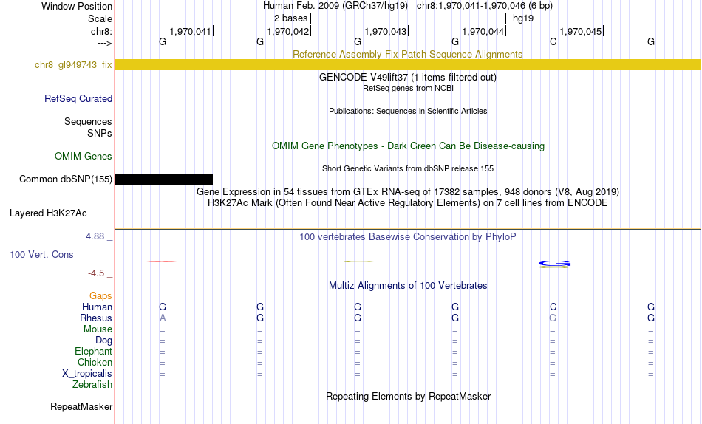Click the 100 Vert. Cons track label
Screen dimensions: 702x424
click(x=41, y=254)
